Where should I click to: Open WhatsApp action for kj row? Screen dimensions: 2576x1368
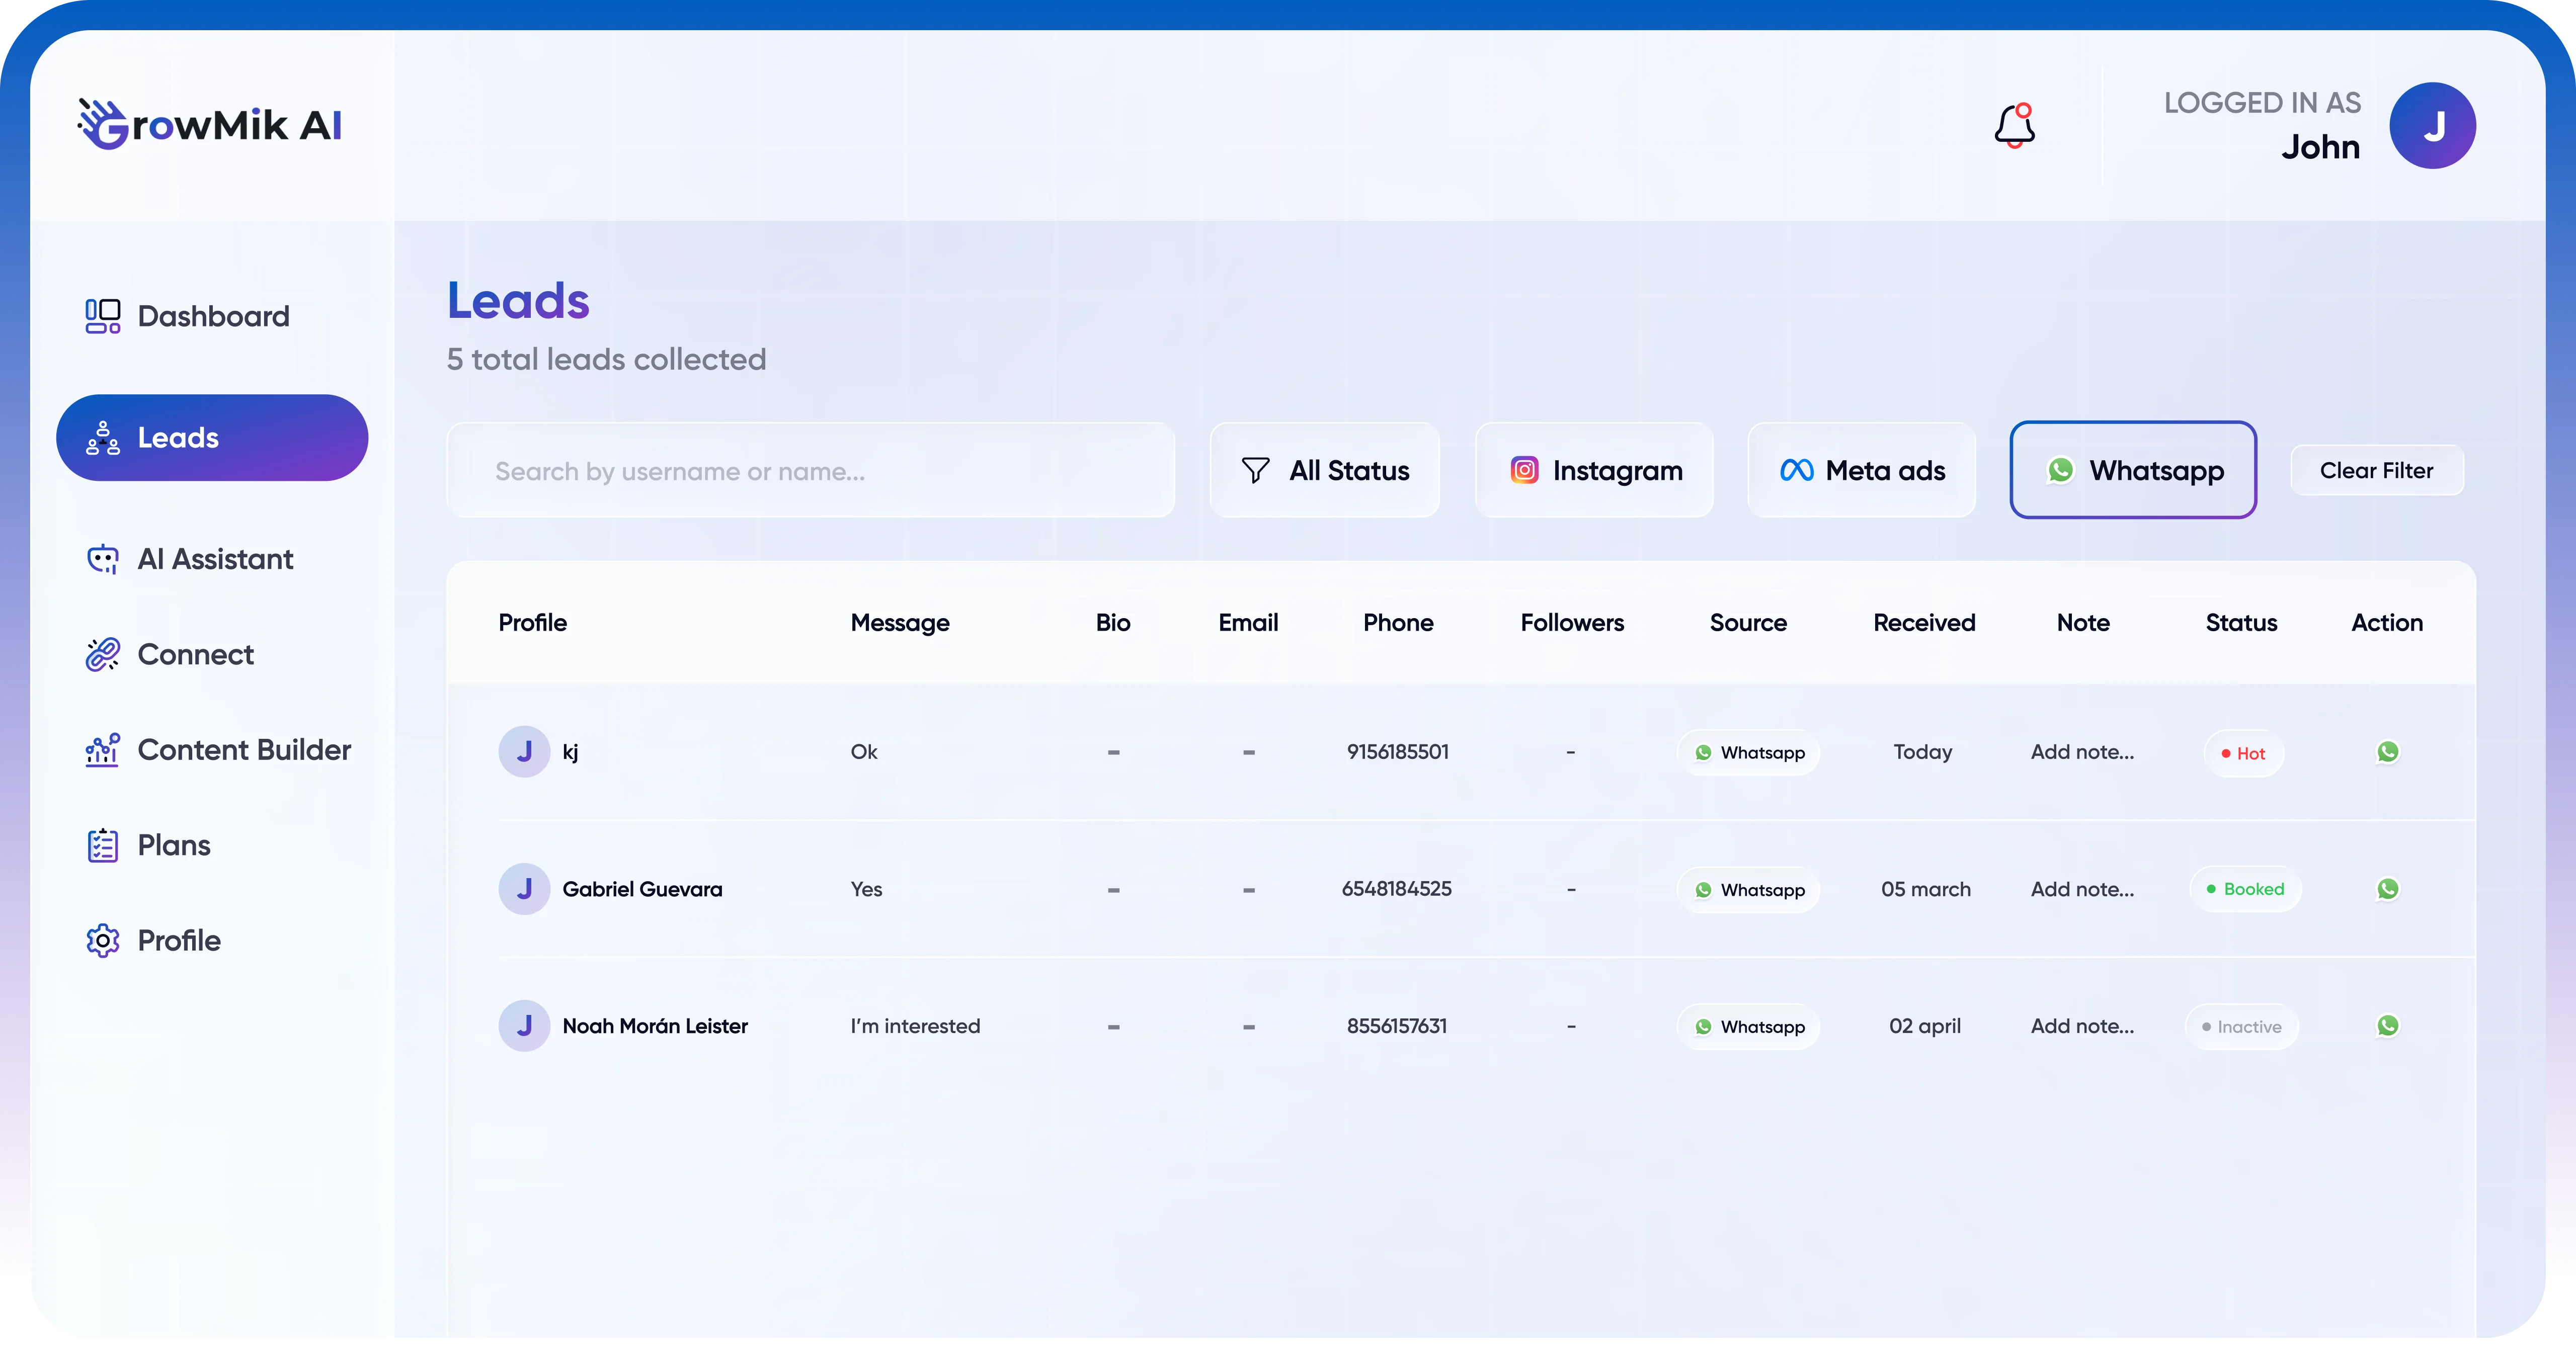click(2387, 752)
